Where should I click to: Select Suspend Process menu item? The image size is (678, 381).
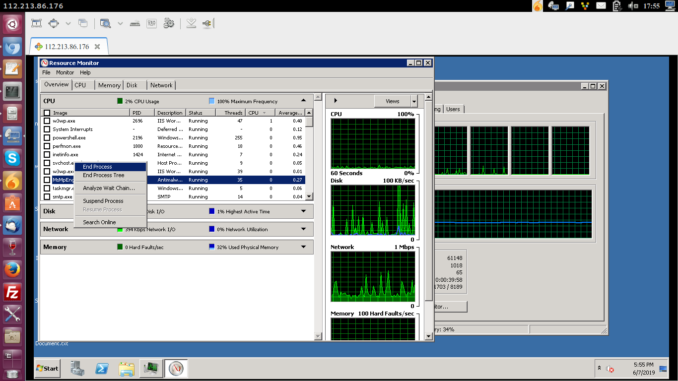[x=110, y=201]
